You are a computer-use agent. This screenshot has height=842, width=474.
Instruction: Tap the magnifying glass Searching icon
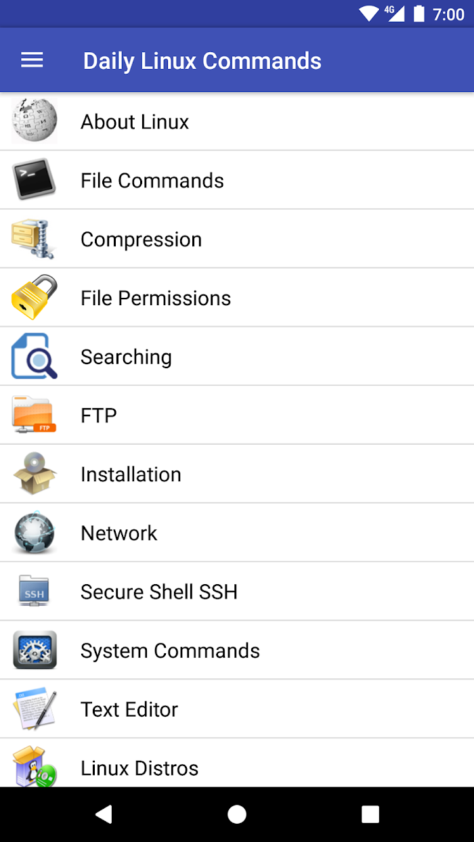point(34,357)
